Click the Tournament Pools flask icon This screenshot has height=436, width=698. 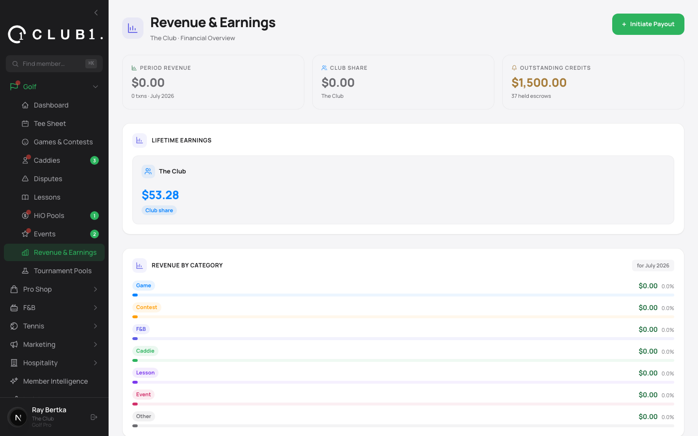click(x=25, y=271)
